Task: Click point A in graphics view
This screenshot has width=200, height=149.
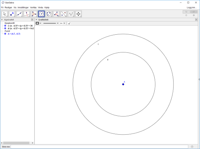Action: click(x=123, y=84)
